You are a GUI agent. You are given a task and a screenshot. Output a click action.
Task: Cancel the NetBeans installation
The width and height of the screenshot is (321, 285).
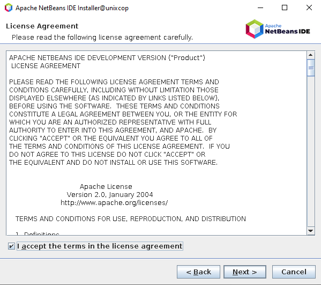(294, 272)
